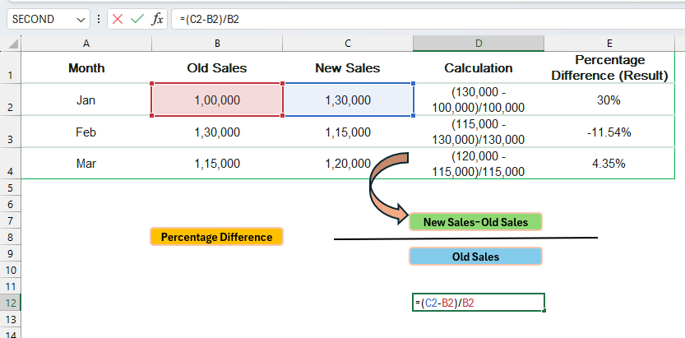685x338 pixels.
Task: Select Old Sales cell 1,30,000 for Feb
Action: pyautogui.click(x=217, y=132)
